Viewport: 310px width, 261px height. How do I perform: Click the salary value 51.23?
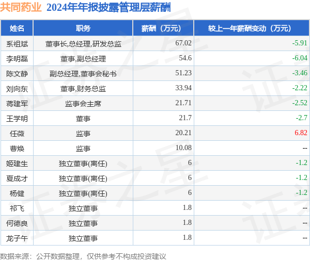pyautogui.click(x=183, y=73)
